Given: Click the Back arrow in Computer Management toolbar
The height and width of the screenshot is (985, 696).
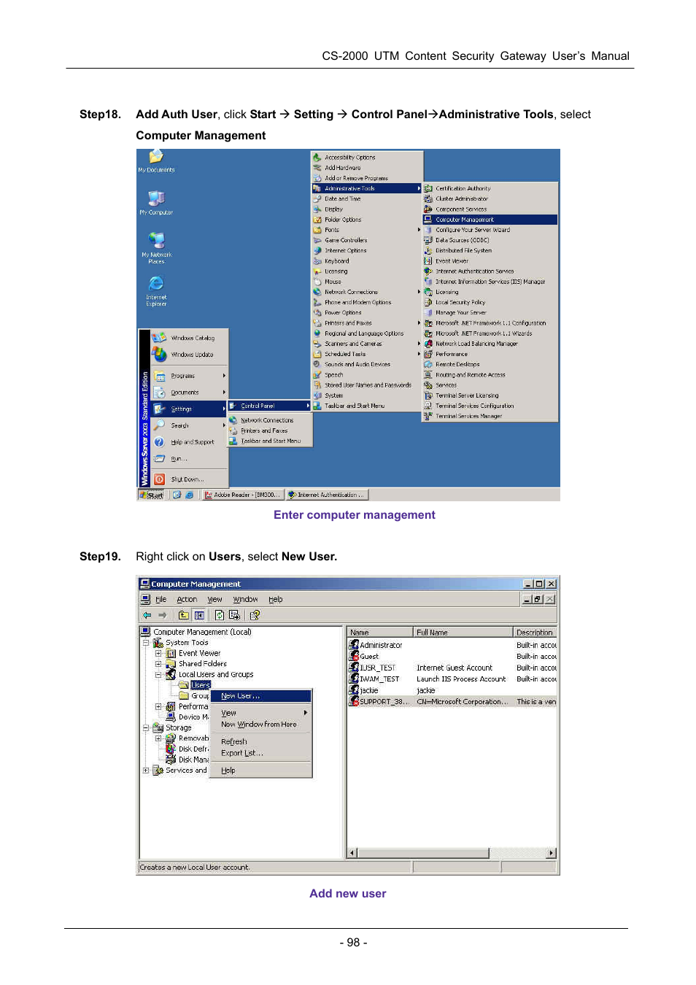Looking at the screenshot, I should click(147, 615).
